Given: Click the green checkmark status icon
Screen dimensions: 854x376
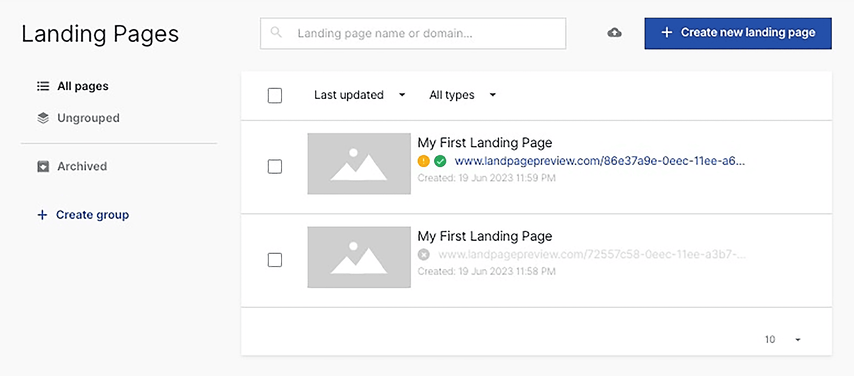Looking at the screenshot, I should tap(440, 161).
